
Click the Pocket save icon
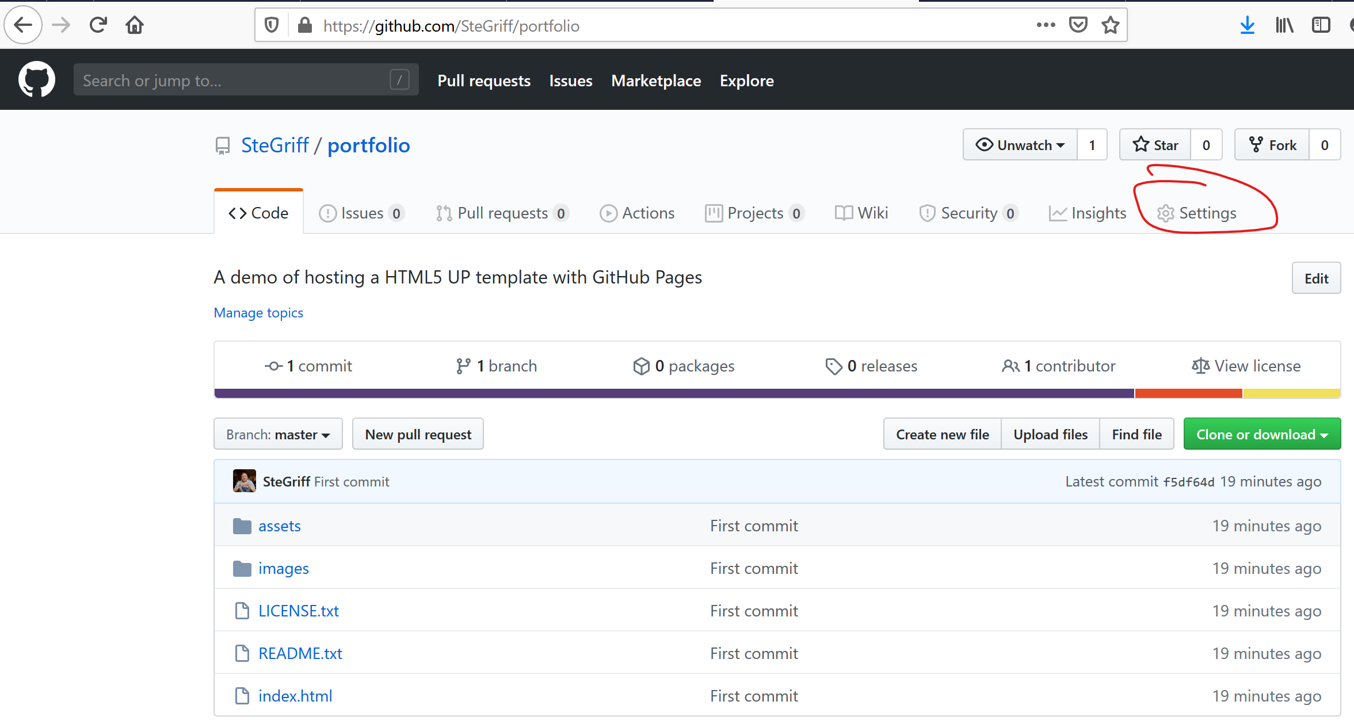coord(1078,25)
